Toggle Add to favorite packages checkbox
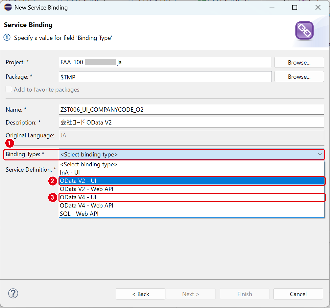 point(9,89)
